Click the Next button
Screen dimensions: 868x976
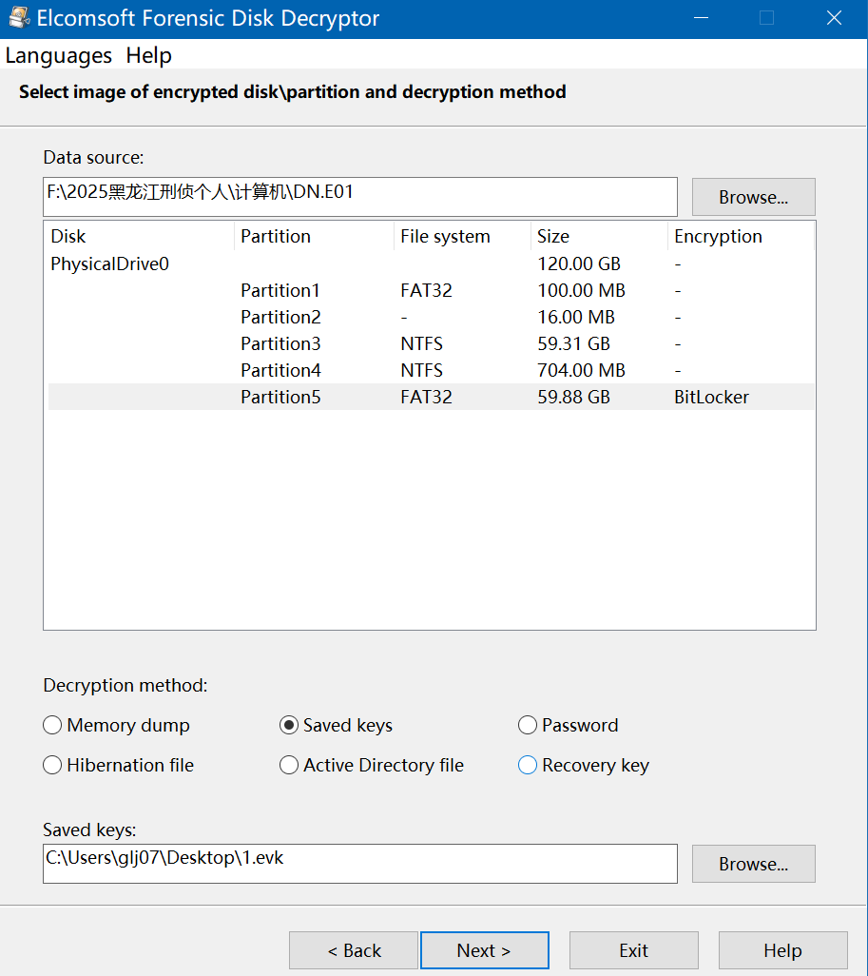coord(484,950)
